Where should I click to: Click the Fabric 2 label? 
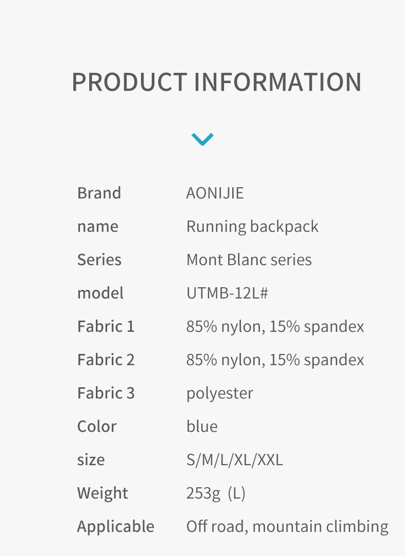point(106,360)
